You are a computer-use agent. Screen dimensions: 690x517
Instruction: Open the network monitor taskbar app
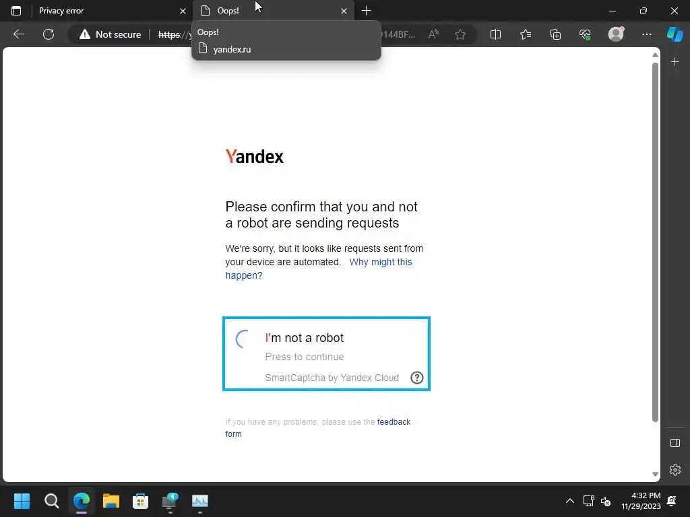(170, 501)
